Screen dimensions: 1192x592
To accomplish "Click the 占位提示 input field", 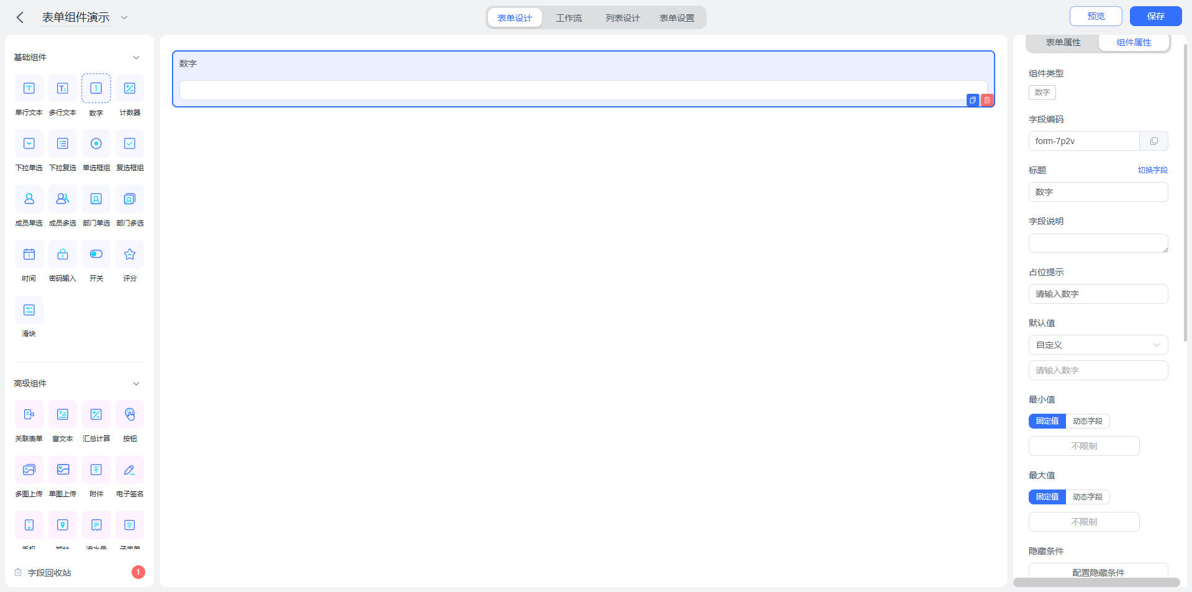I will [x=1098, y=294].
